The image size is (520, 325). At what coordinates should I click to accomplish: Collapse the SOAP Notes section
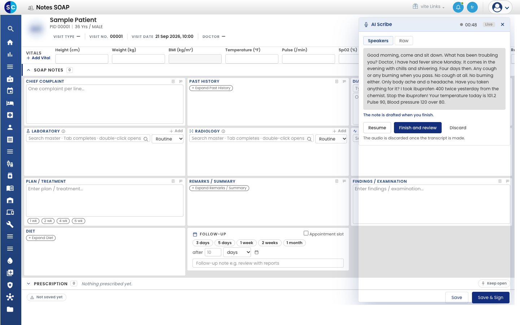pyautogui.click(x=29, y=70)
